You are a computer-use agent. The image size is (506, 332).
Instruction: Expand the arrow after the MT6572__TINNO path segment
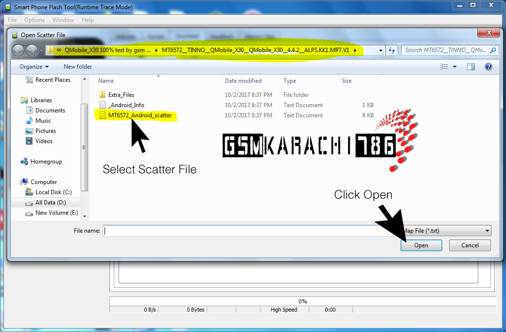[355, 50]
